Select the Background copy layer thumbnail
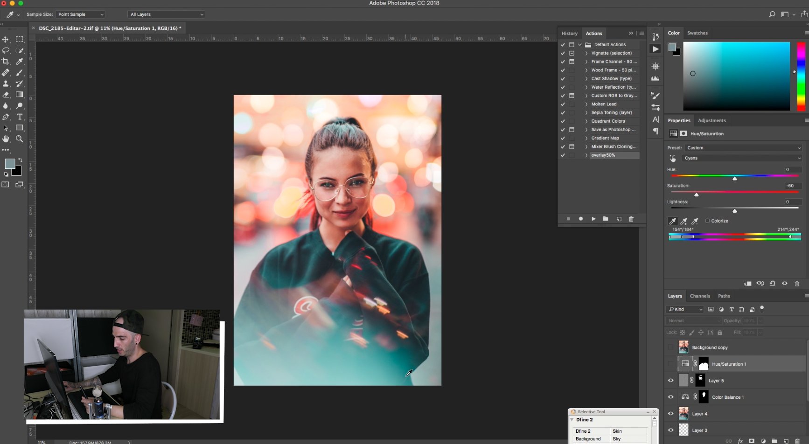The image size is (809, 444). point(683,347)
